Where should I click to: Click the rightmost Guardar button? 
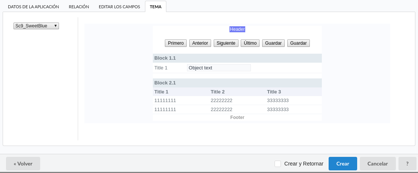298,43
